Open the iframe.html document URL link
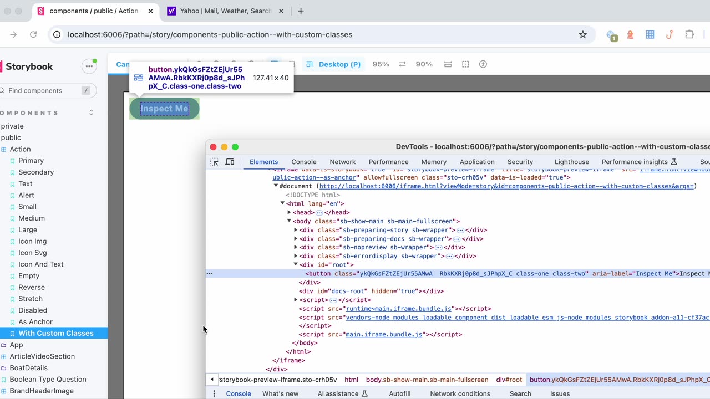Image resolution: width=710 pixels, height=399 pixels. [506, 186]
